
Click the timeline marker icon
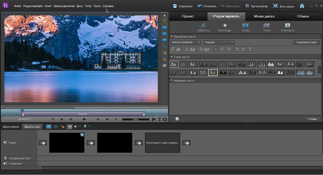point(85,127)
